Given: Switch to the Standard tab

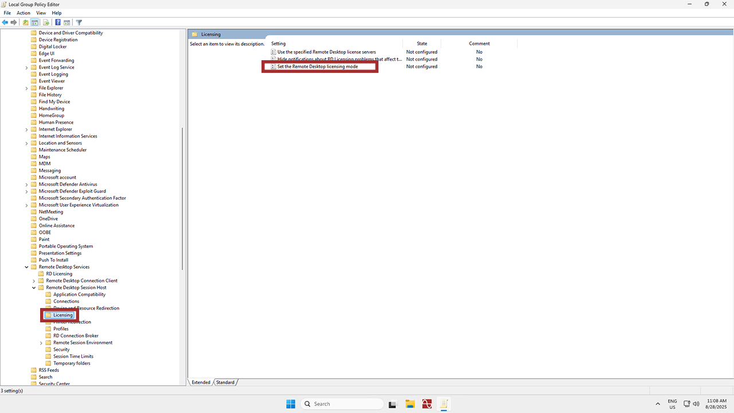Looking at the screenshot, I should 225,382.
